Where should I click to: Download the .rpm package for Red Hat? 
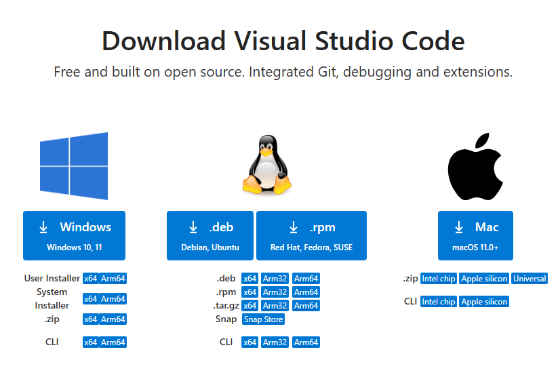coord(311,235)
